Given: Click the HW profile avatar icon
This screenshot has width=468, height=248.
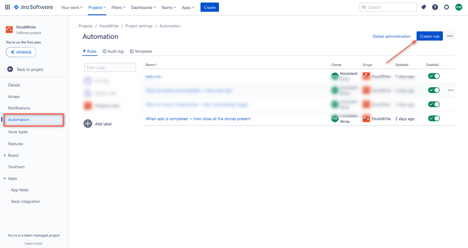Looking at the screenshot, I should pos(459,7).
